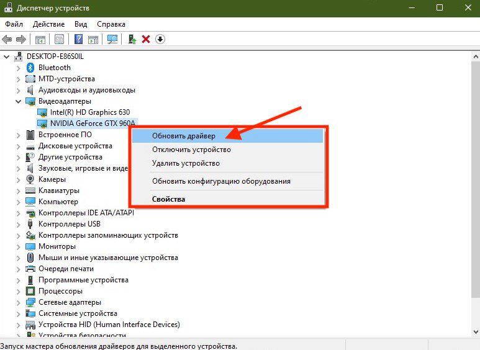Select the Очереди печати label

pos(66,269)
